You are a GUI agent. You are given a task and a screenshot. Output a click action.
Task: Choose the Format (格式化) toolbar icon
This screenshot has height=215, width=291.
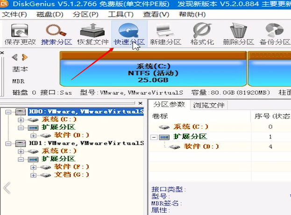202,35
